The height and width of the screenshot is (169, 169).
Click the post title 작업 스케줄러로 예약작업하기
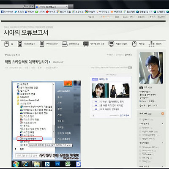click(x=26, y=62)
